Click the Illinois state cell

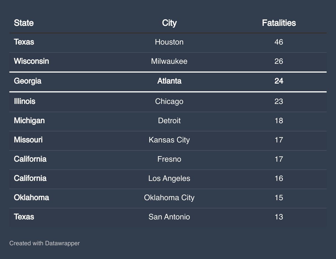point(25,101)
